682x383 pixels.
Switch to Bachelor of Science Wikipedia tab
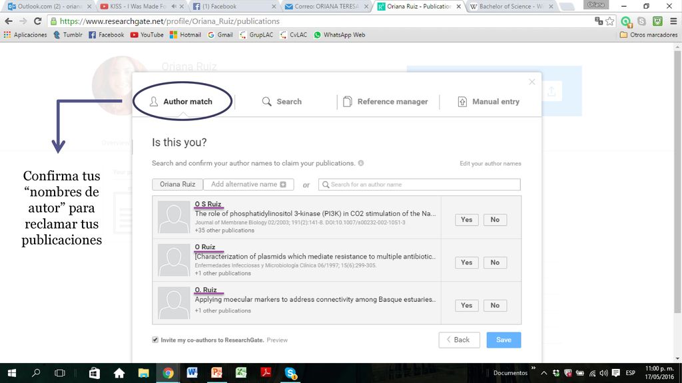(x=512, y=7)
